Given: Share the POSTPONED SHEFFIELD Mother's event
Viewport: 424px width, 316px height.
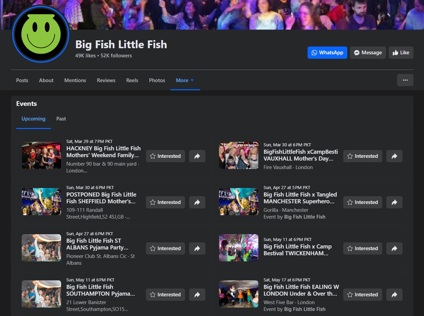Looking at the screenshot, I should (x=197, y=202).
